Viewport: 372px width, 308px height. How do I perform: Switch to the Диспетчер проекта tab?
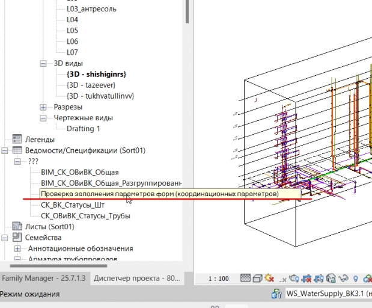pos(137,278)
